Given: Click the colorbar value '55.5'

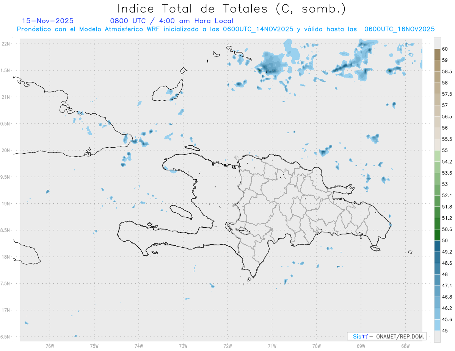Looking at the screenshot, I should [x=447, y=139].
